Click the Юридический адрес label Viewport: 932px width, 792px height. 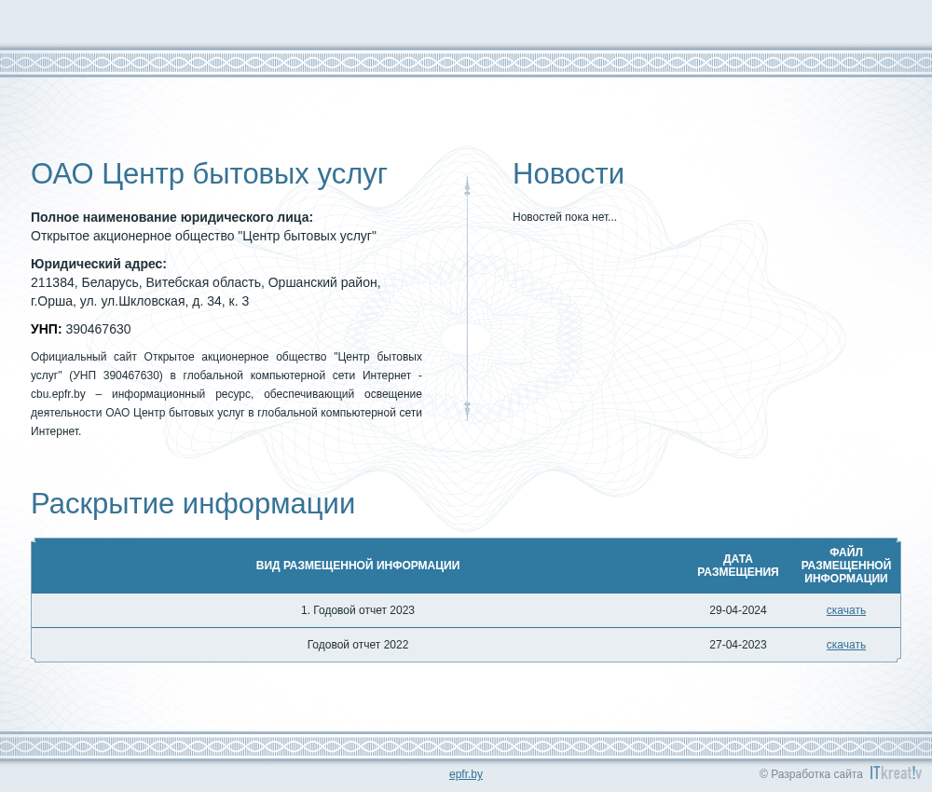coord(99,264)
